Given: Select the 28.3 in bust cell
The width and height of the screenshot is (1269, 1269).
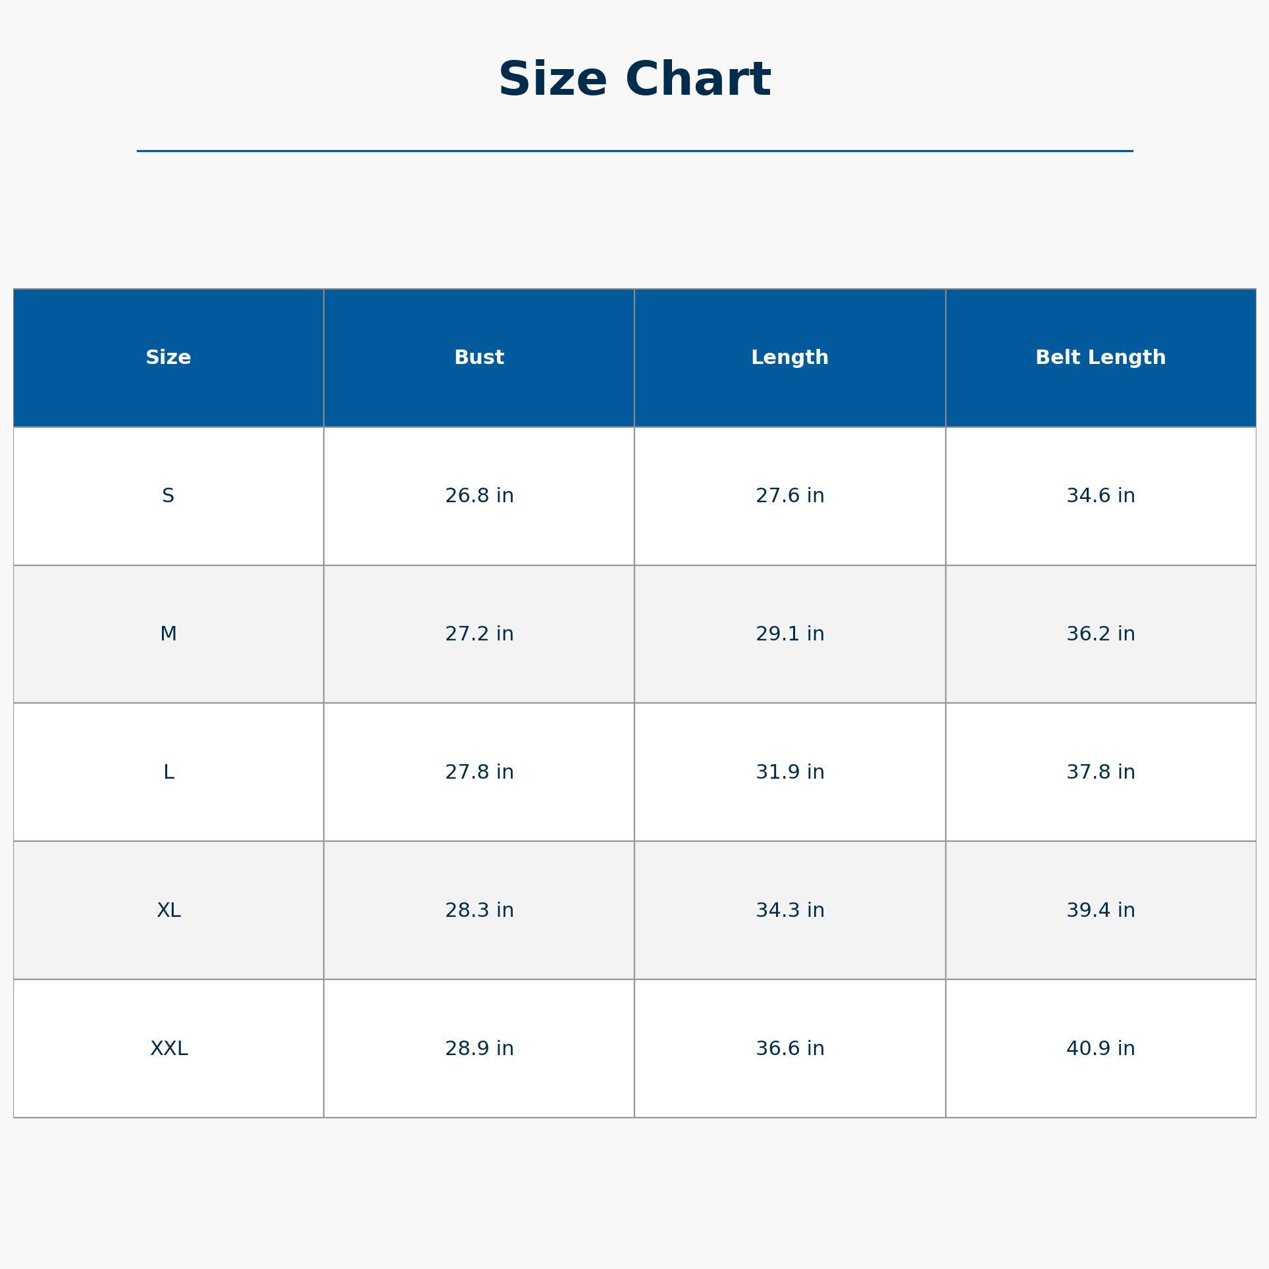Looking at the screenshot, I should coord(479,910).
